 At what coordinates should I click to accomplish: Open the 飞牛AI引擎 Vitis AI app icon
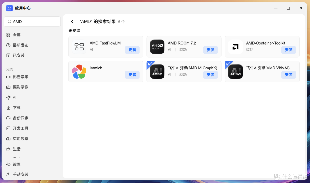pyautogui.click(x=235, y=72)
